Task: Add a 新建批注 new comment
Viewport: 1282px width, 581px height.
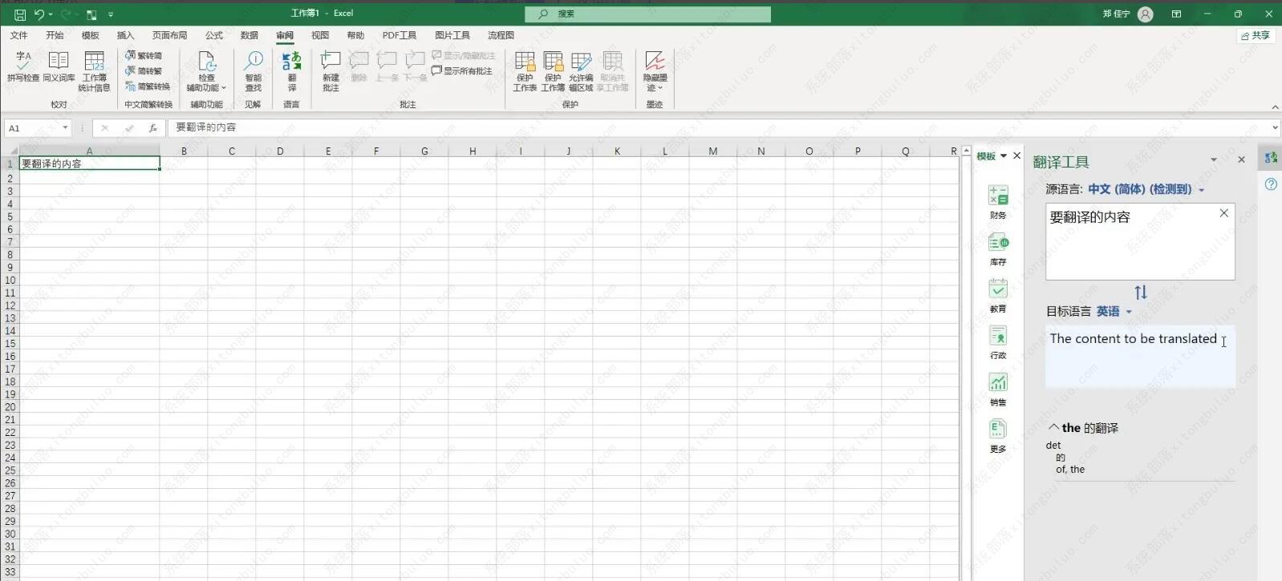Action: click(x=331, y=71)
